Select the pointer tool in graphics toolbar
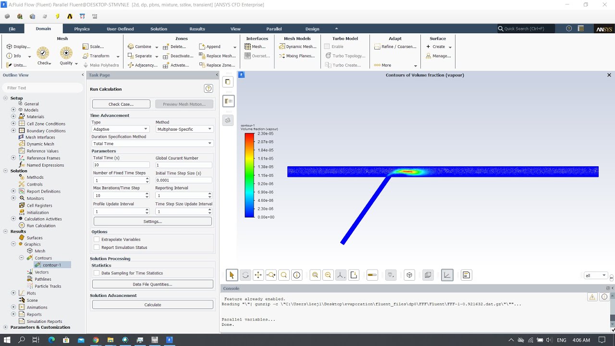The image size is (615, 346). [x=232, y=275]
